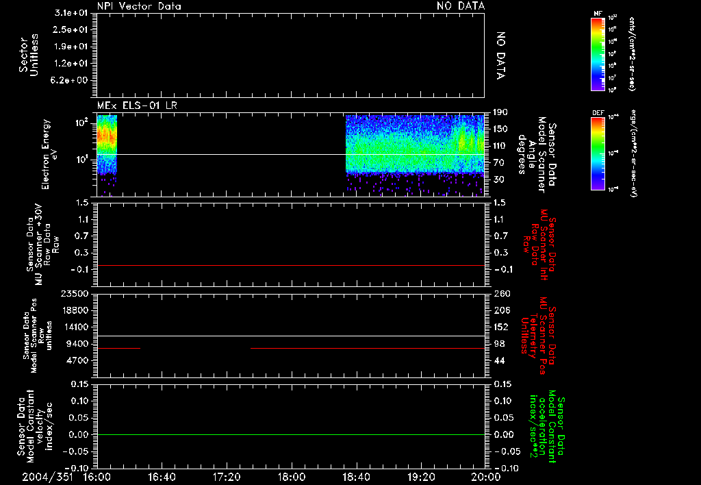Viewport: 701px width, 485px height.
Task: Click the "206" telemetry tick value
Action: 501,310
